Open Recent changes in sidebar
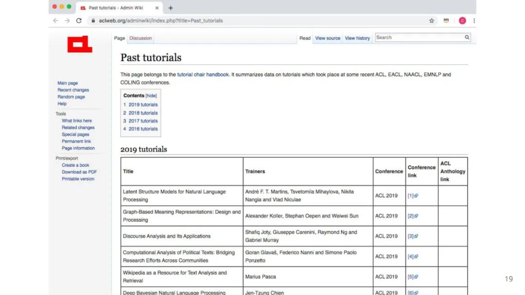Viewport: 525px width, 295px height. pyautogui.click(x=73, y=90)
